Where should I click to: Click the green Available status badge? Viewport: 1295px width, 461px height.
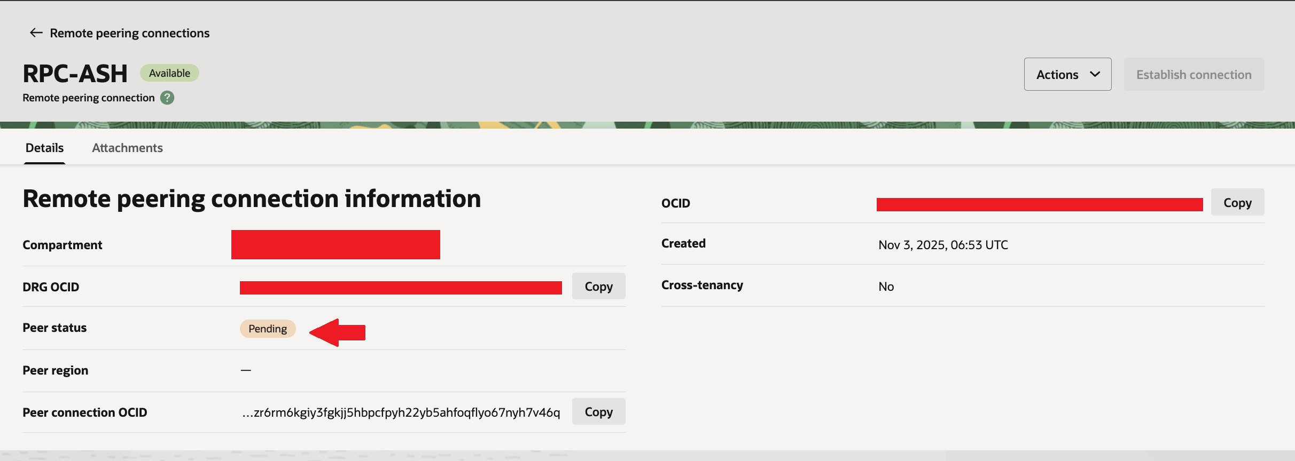(x=169, y=73)
